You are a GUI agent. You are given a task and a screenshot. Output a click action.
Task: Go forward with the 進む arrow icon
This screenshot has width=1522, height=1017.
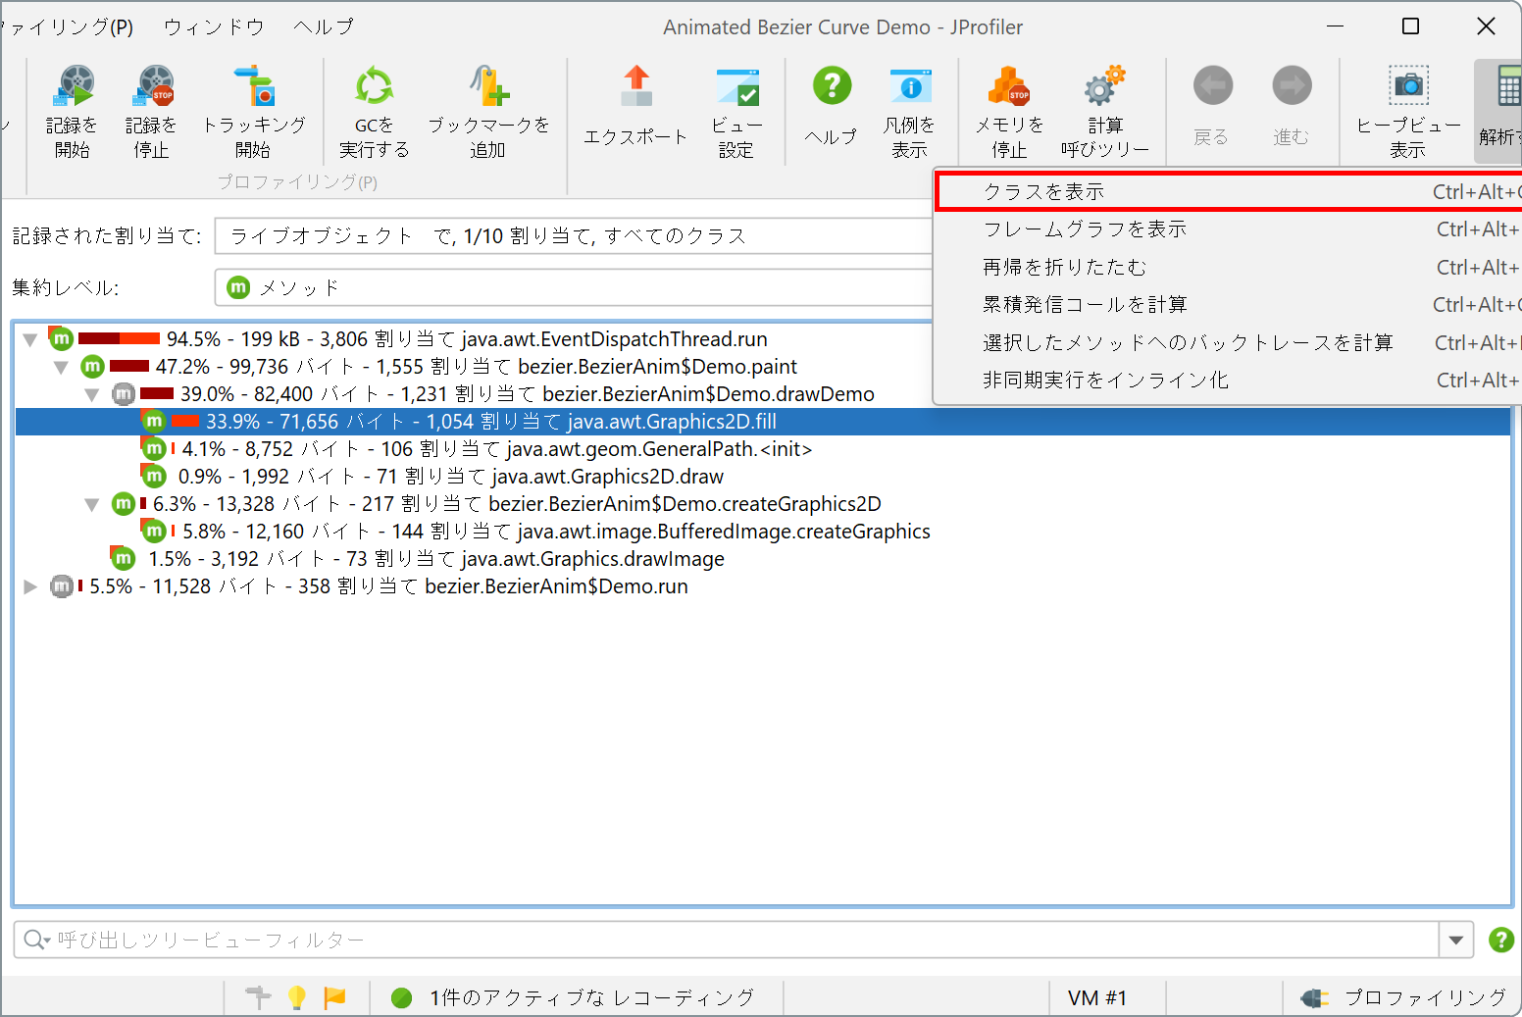click(x=1292, y=87)
